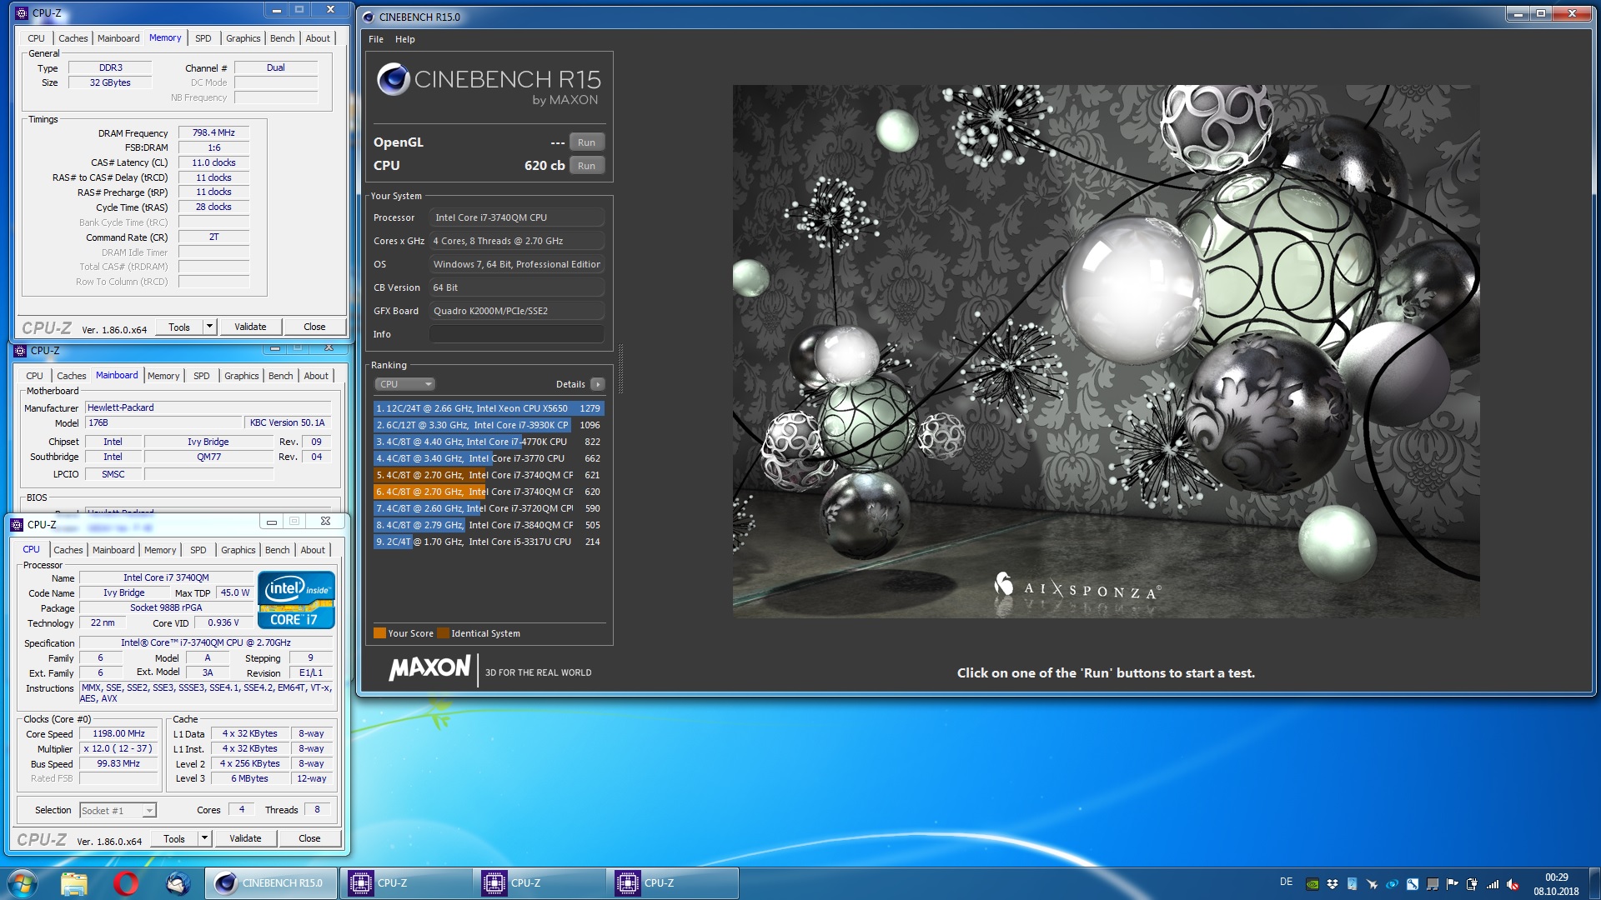Select ranking entry i7-3740QM scoring 621
Screen dimensions: 1601x900
[488, 475]
